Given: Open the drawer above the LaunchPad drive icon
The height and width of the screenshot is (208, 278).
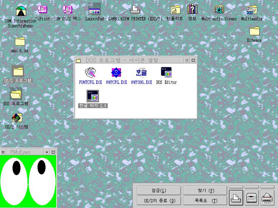Looking at the screenshot, I should pyautogui.click(x=252, y=187).
